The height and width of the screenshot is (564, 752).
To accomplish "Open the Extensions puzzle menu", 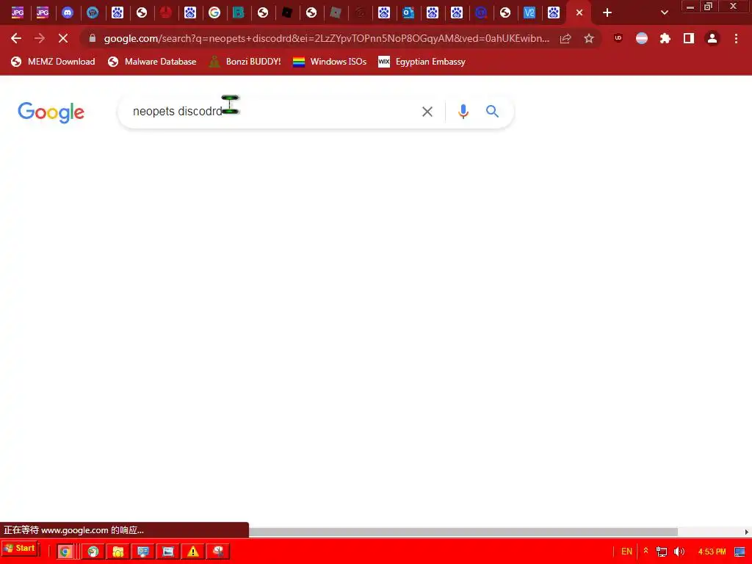I will pos(665,38).
